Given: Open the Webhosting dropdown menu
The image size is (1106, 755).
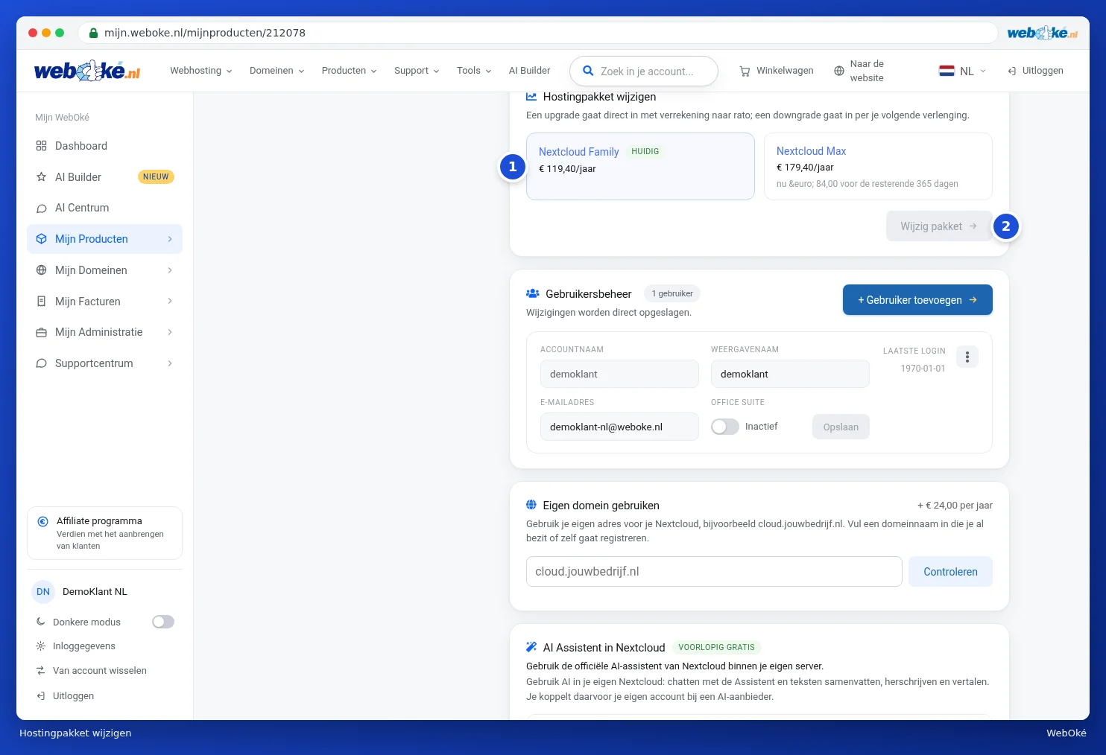Looking at the screenshot, I should pos(201,71).
